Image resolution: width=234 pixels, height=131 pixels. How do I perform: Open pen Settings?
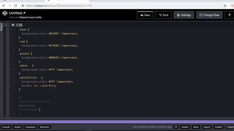tap(184, 15)
